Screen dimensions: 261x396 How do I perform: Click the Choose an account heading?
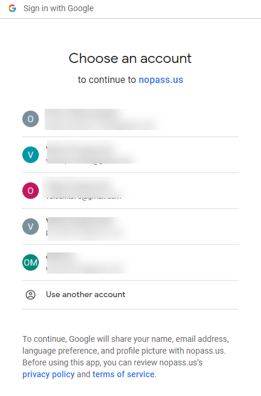[130, 58]
